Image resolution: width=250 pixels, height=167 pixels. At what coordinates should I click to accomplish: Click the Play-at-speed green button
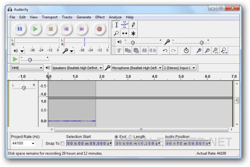(15, 59)
